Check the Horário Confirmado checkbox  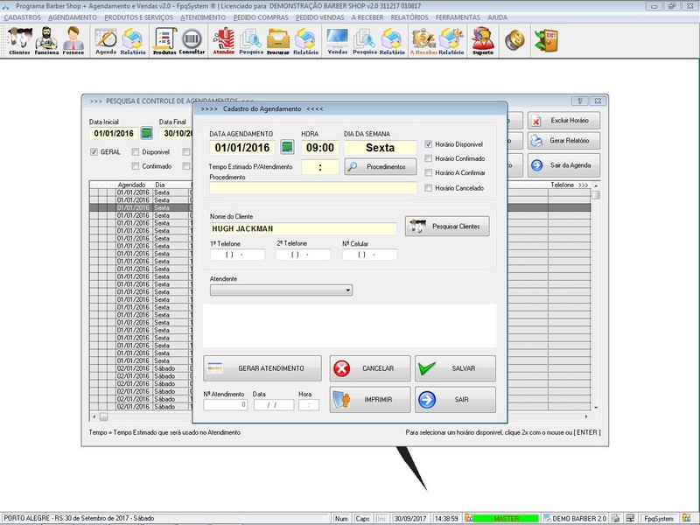[x=428, y=158]
